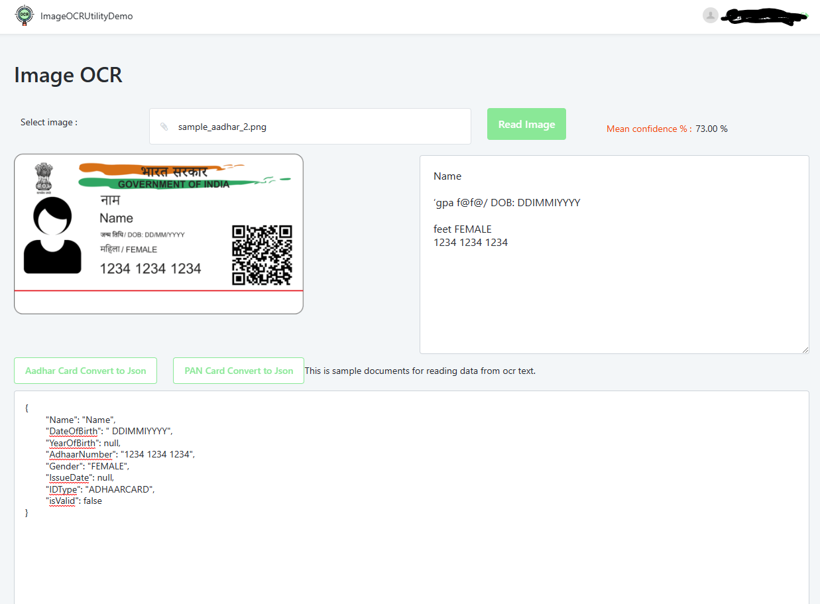The width and height of the screenshot is (820, 604).
Task: Click the isValid false value in JSON
Action: click(x=93, y=501)
